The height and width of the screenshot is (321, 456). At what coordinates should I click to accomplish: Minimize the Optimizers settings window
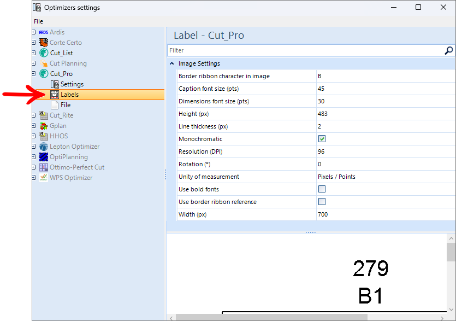(394, 7)
